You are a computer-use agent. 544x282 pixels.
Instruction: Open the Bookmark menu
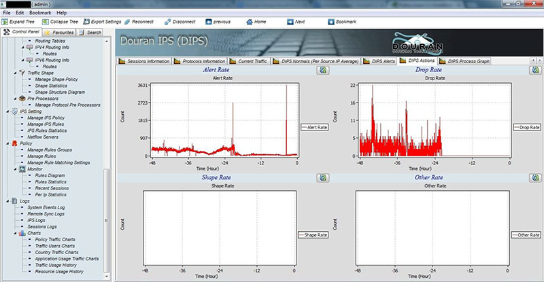coord(40,13)
